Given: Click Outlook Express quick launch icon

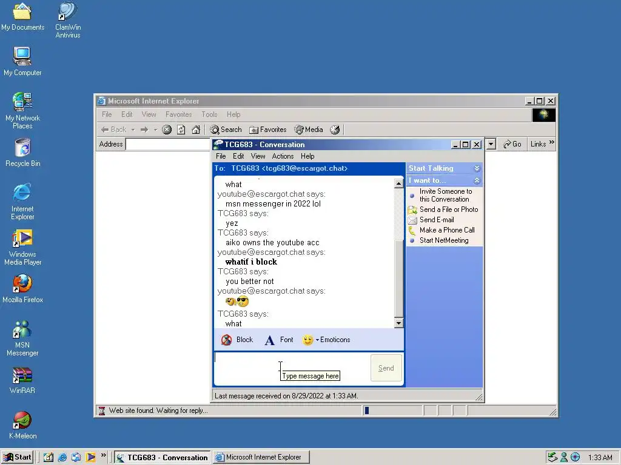Looking at the screenshot, I should [x=76, y=458].
